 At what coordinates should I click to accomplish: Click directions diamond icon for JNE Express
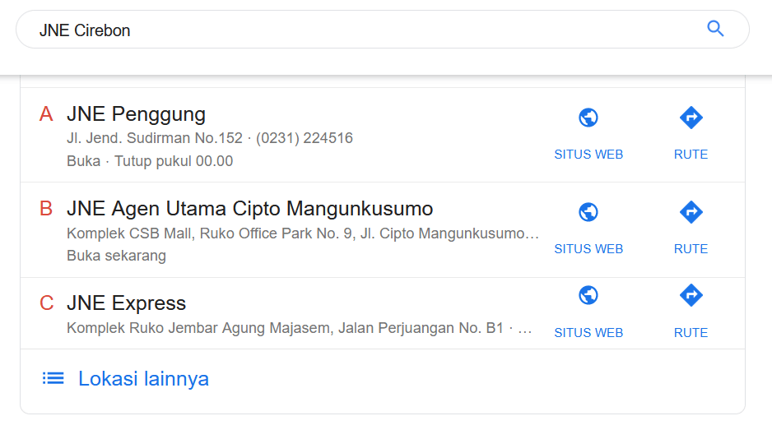click(x=691, y=295)
